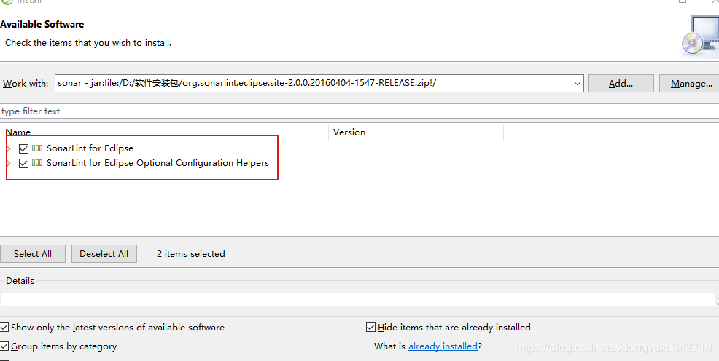Click the install wizard CD monitor icon

tap(700, 36)
